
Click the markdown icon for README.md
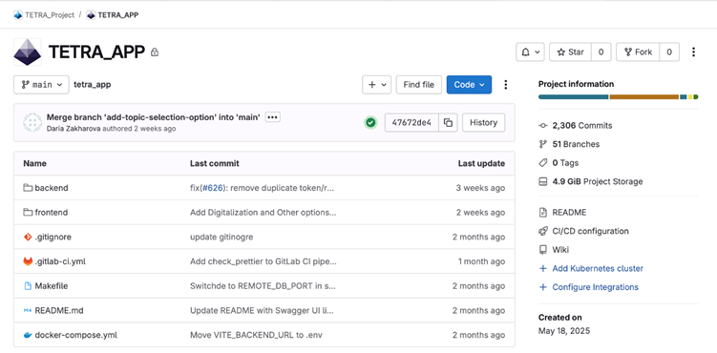coord(28,310)
